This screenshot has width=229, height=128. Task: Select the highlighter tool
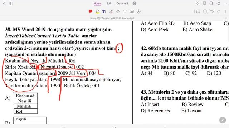point(97,11)
